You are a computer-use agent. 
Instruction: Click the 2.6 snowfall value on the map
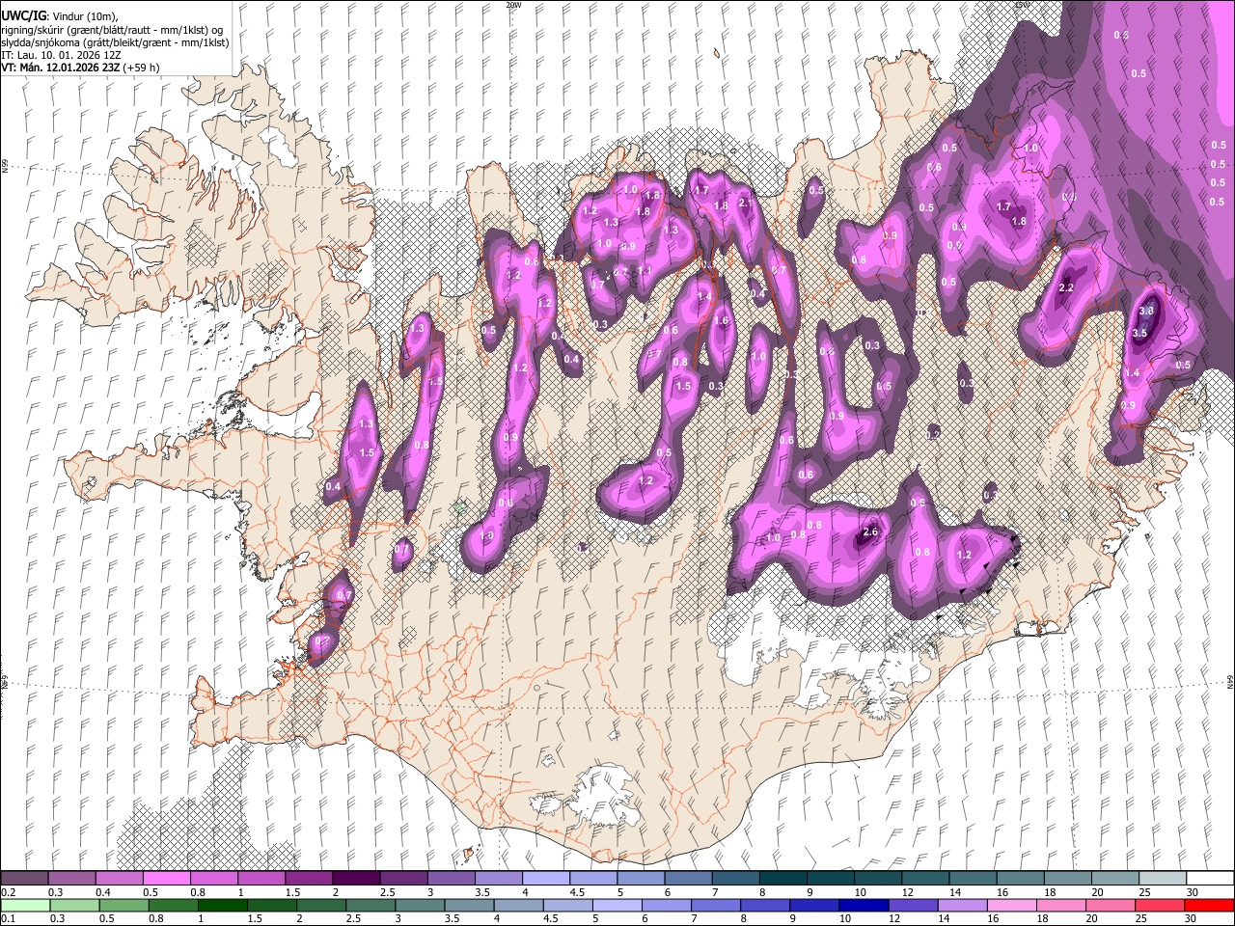(x=870, y=532)
